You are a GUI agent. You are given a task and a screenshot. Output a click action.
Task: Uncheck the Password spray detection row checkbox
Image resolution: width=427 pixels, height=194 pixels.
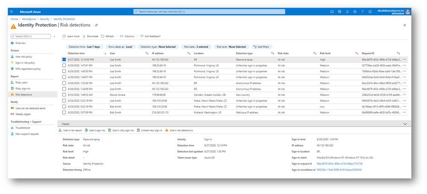(64, 59)
